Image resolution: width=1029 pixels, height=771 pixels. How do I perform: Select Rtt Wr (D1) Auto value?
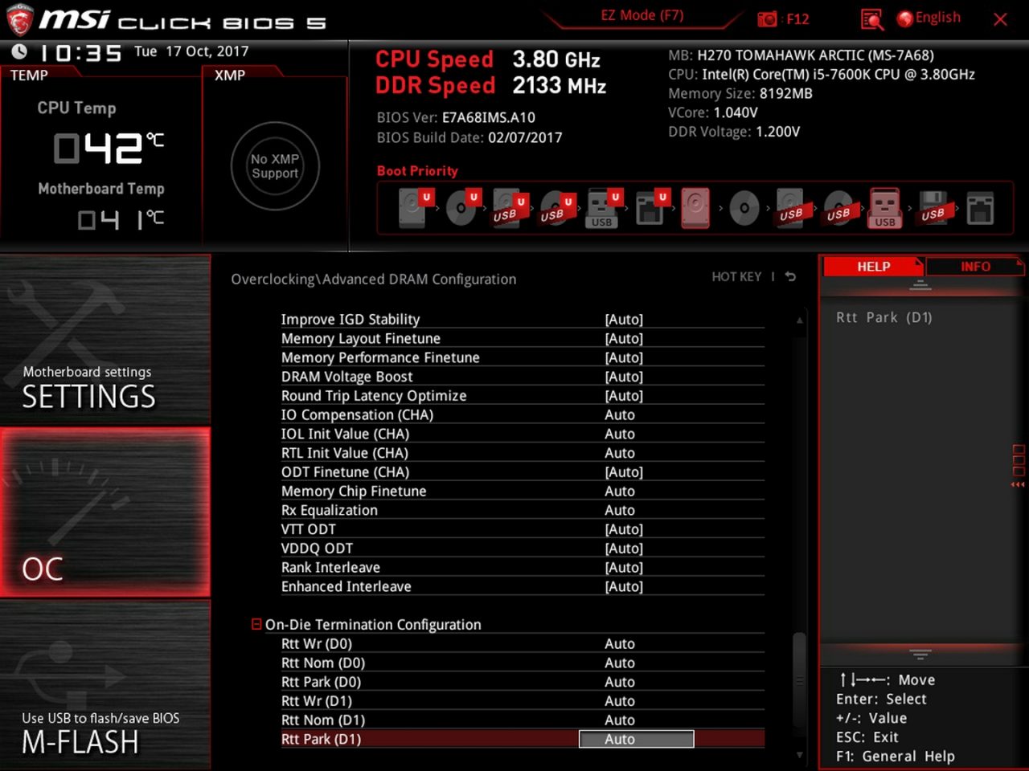tap(620, 701)
